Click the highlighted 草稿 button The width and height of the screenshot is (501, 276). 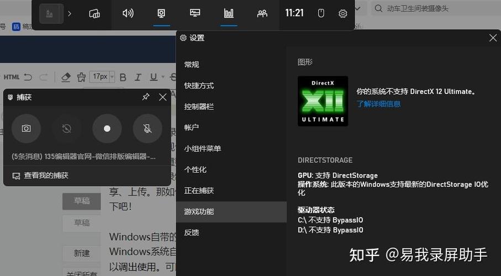(x=82, y=201)
